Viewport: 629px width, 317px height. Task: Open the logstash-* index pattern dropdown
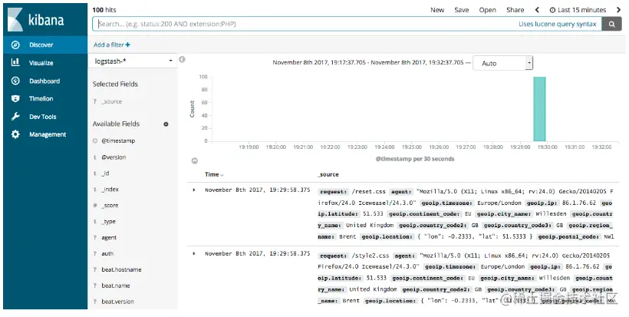[x=133, y=61]
